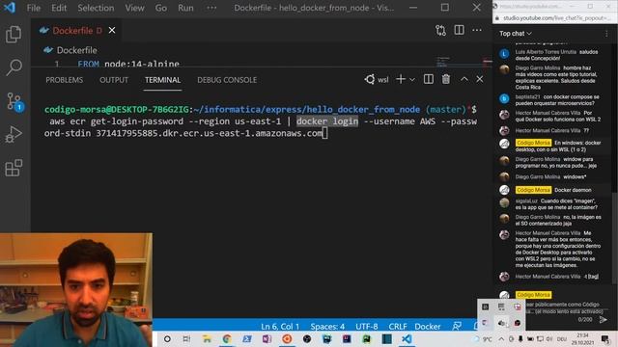Maximize the panel with the up chevron
The height and width of the screenshot is (347, 618).
[464, 79]
